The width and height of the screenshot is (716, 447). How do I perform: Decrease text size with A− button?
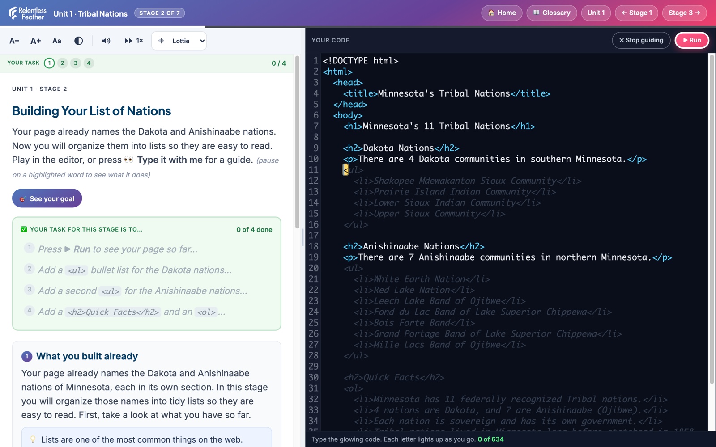[14, 41]
